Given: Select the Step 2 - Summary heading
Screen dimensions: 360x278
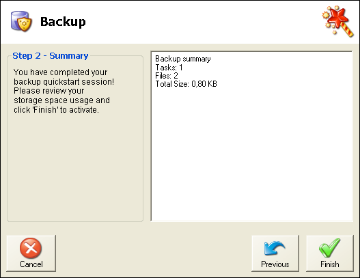Looking at the screenshot, I should (x=51, y=56).
